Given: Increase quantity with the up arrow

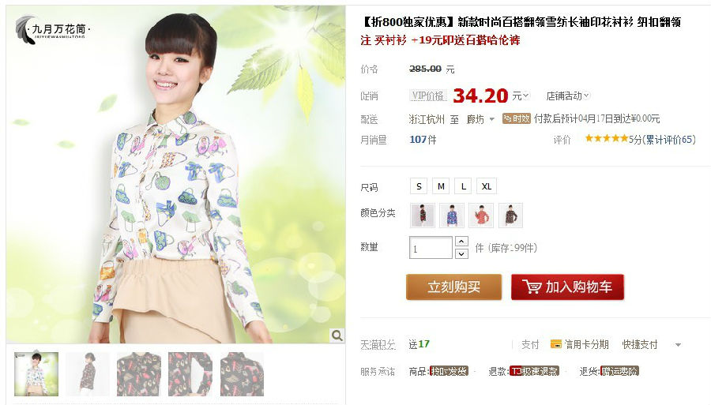Looking at the screenshot, I should [461, 242].
